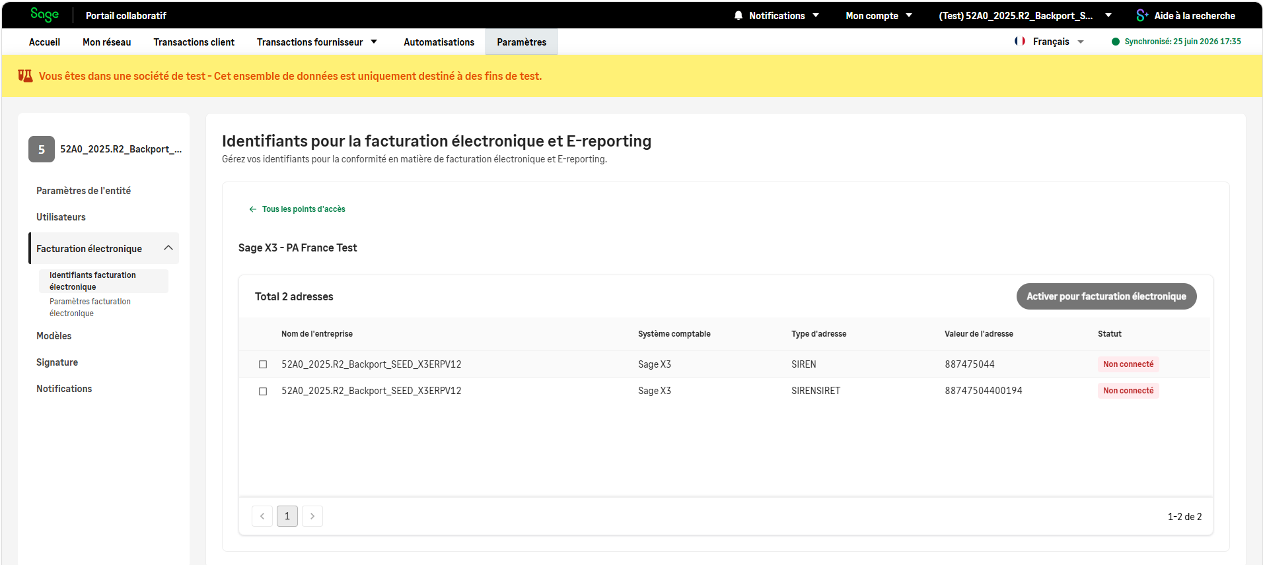The height and width of the screenshot is (565, 1263).
Task: Open Utilisateurs in sidebar
Action: (x=61, y=216)
